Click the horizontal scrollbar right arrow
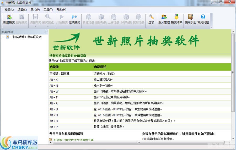The height and width of the screenshot is (150, 236). [x=229, y=142]
